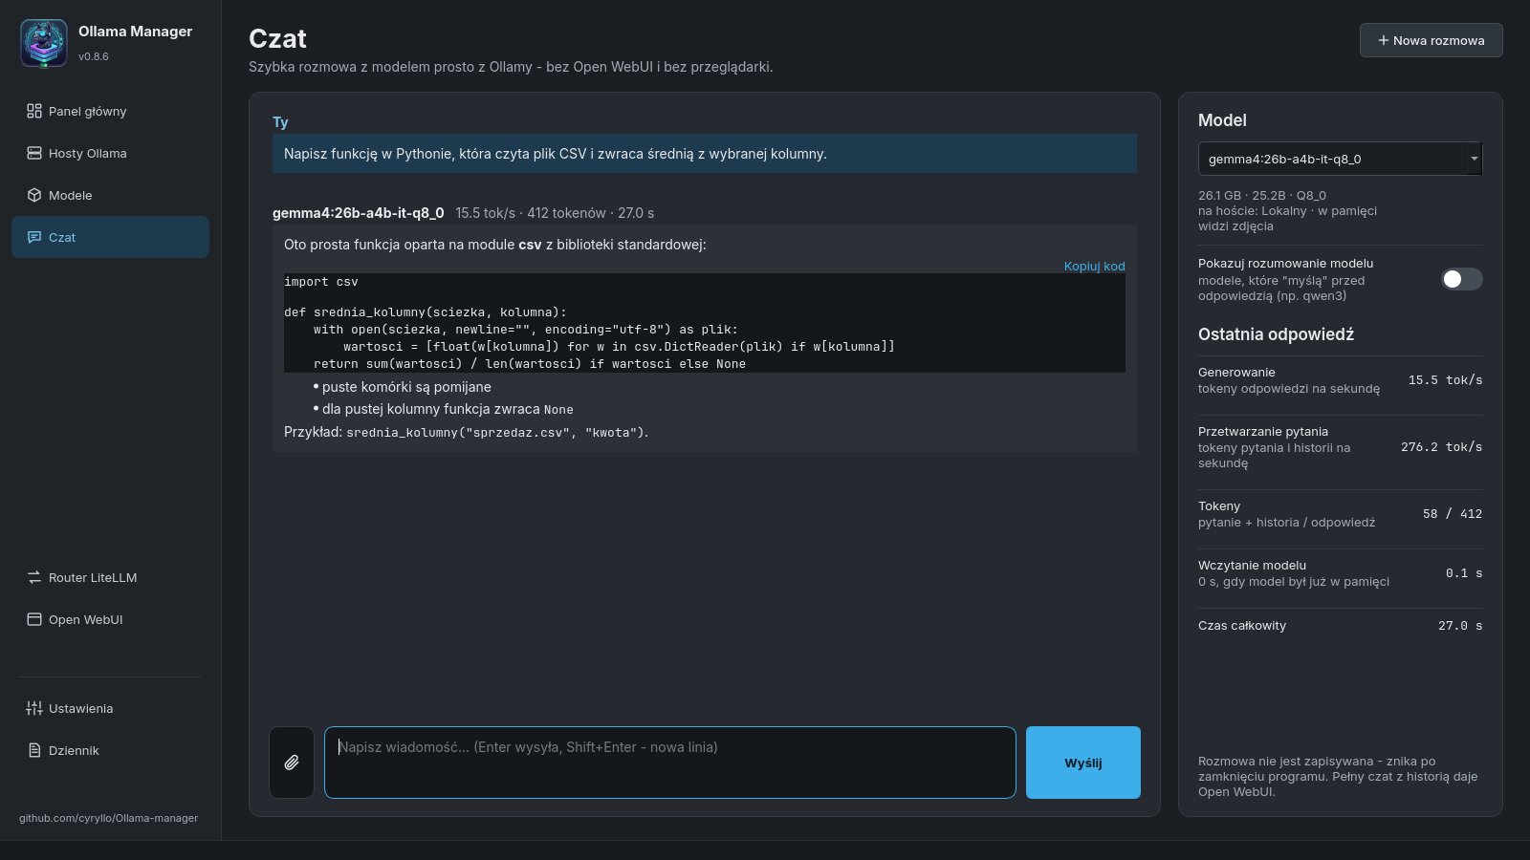
Task: Click the Router LiteLLM arrows icon
Action: (34, 577)
